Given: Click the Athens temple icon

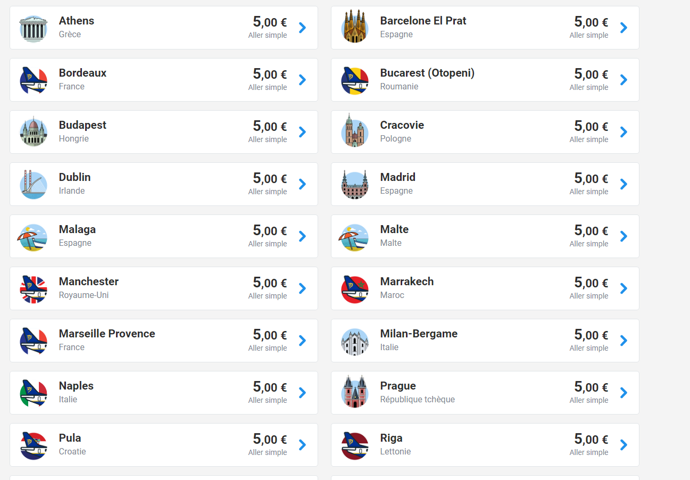Looking at the screenshot, I should click(x=34, y=28).
